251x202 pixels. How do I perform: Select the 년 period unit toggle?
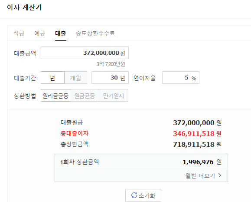(x=52, y=78)
